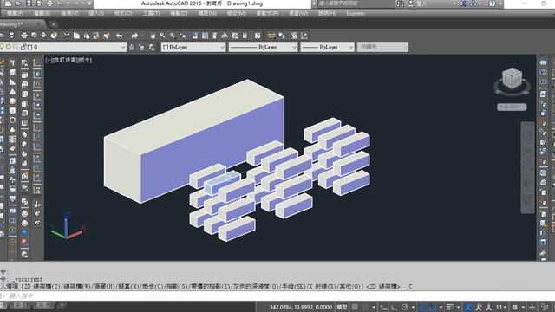The width and height of the screenshot is (555, 312).
Task: Toggle lineweight display in status bar
Action: click(x=450, y=307)
